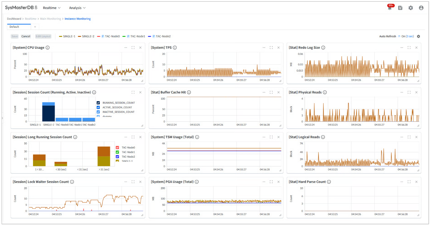Click the Cancel button
Viewport: 430px width, 226px height.
pyautogui.click(x=26, y=36)
